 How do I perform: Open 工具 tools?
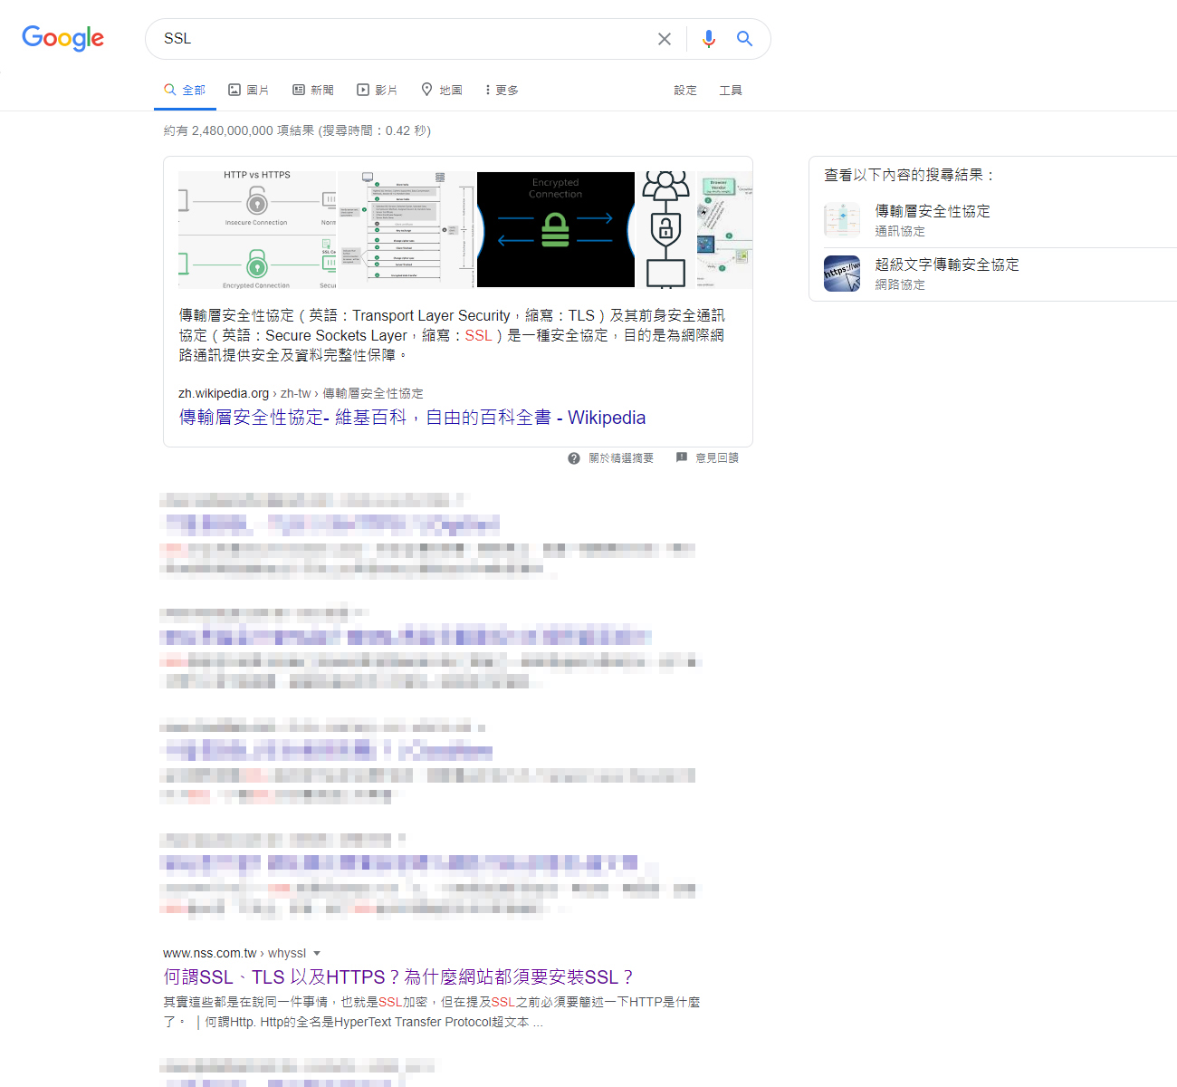point(731,91)
